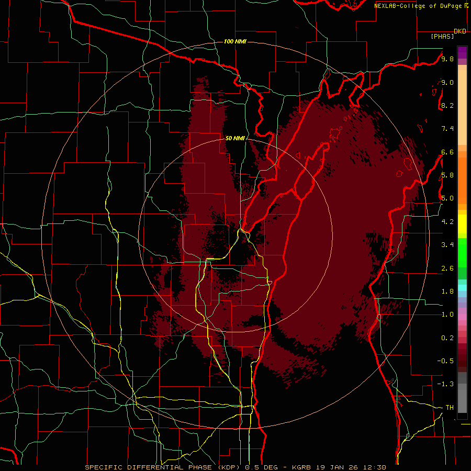Screen dimensions: 471x471
Task: Click the DKD label above the legend
Action: [x=460, y=31]
